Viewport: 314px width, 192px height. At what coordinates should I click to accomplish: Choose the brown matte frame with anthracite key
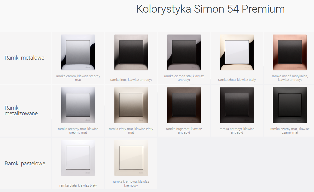click(184, 105)
